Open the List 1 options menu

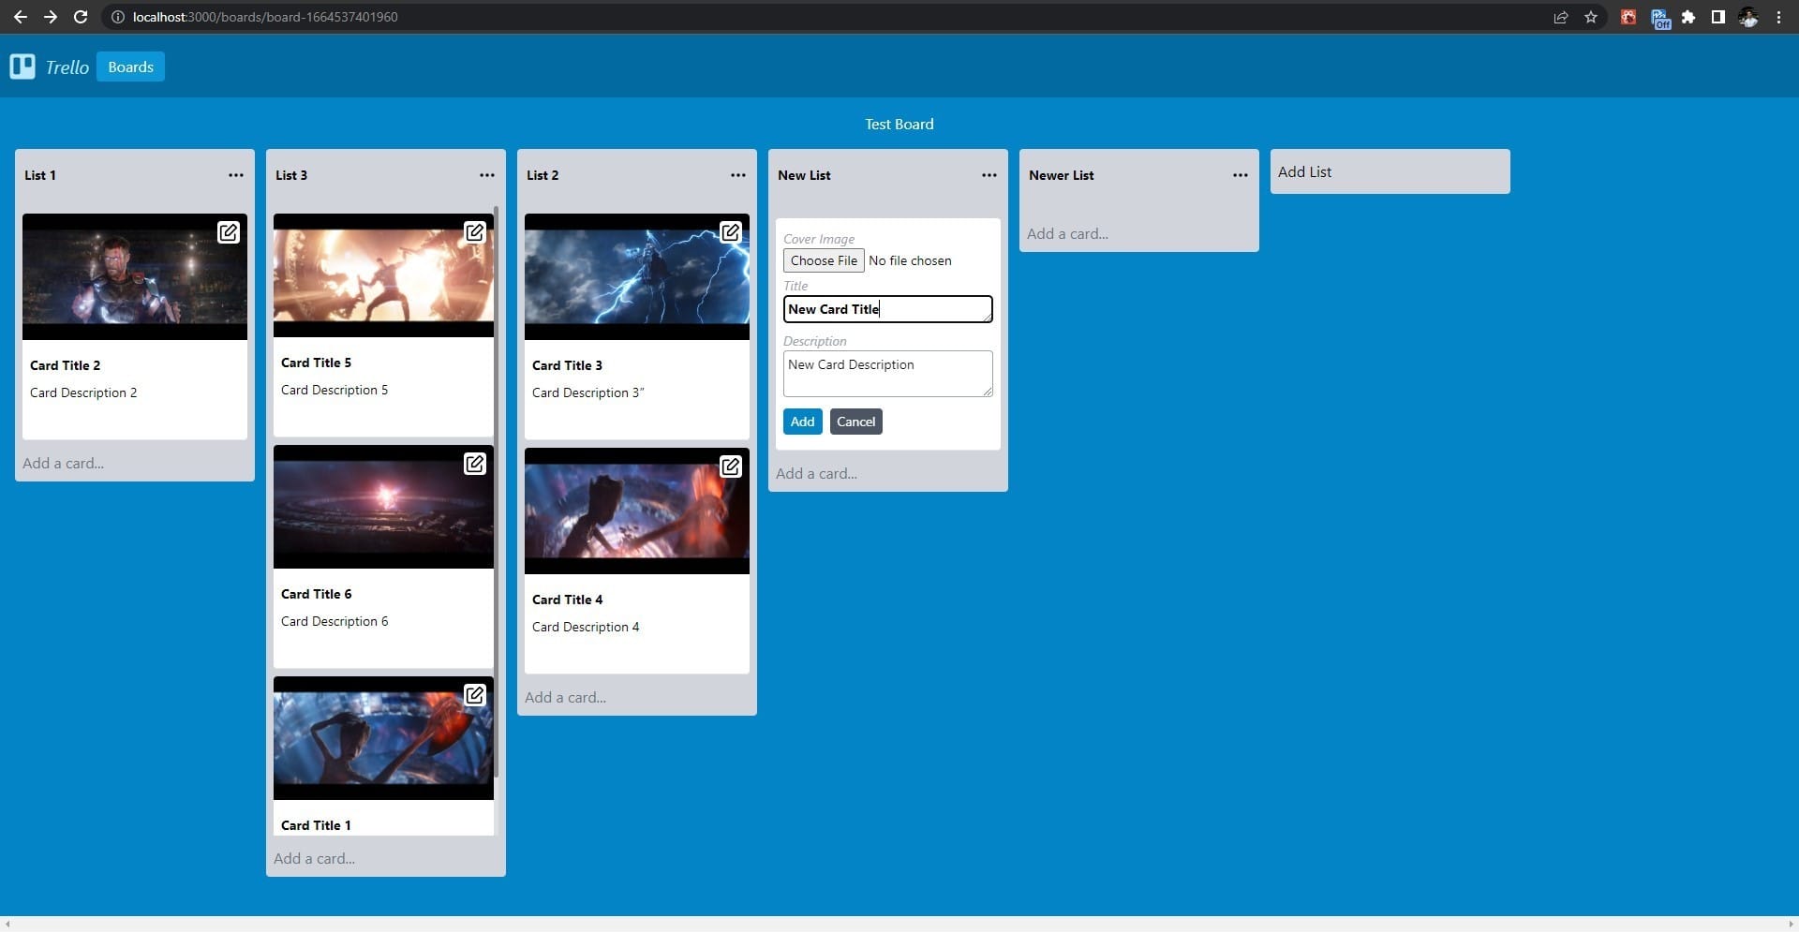[x=236, y=175]
